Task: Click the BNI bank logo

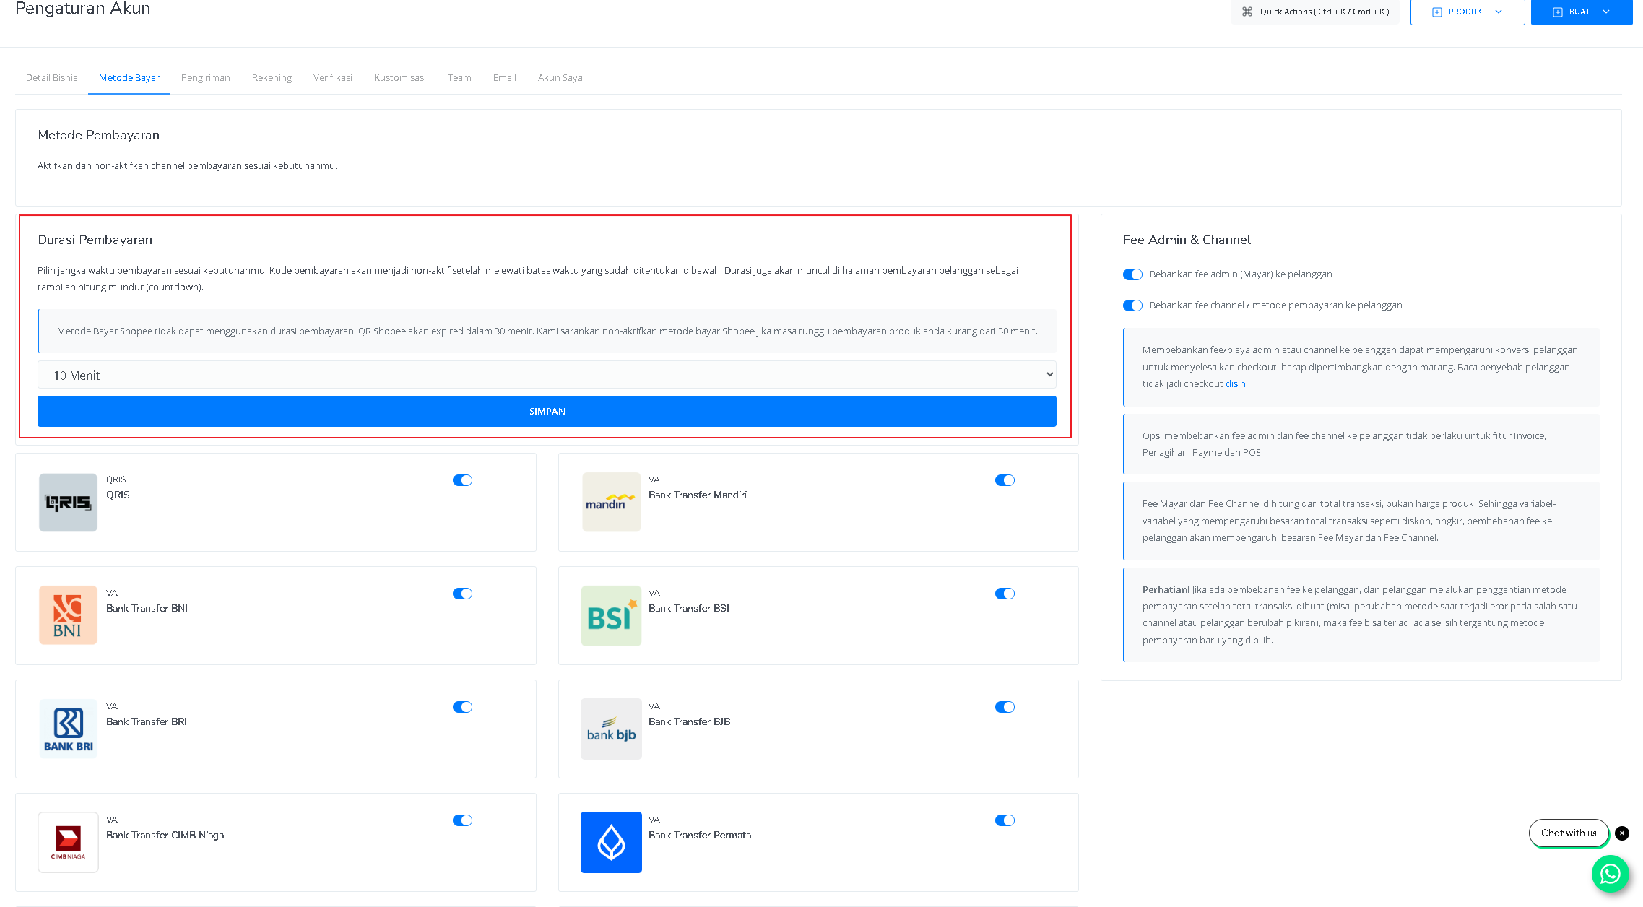Action: coord(68,615)
